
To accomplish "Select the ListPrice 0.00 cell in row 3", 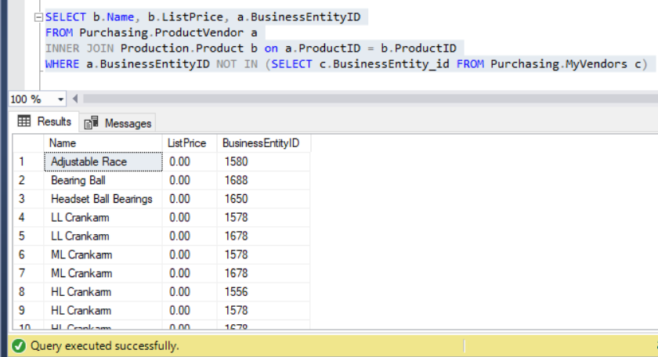I will tap(190, 199).
